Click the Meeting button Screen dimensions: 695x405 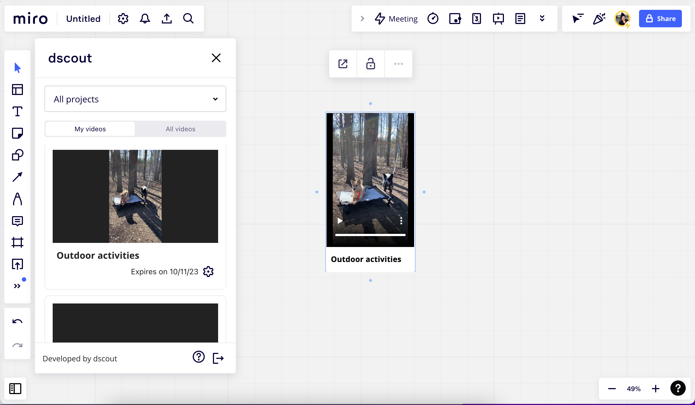(396, 19)
